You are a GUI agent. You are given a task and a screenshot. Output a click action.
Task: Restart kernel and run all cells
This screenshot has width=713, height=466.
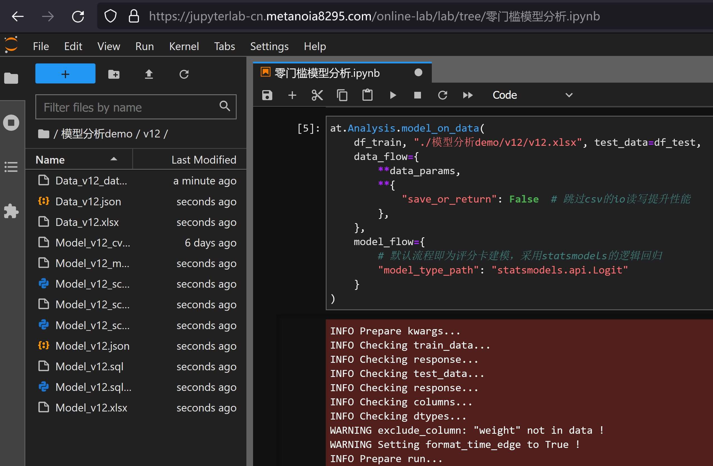[468, 95]
